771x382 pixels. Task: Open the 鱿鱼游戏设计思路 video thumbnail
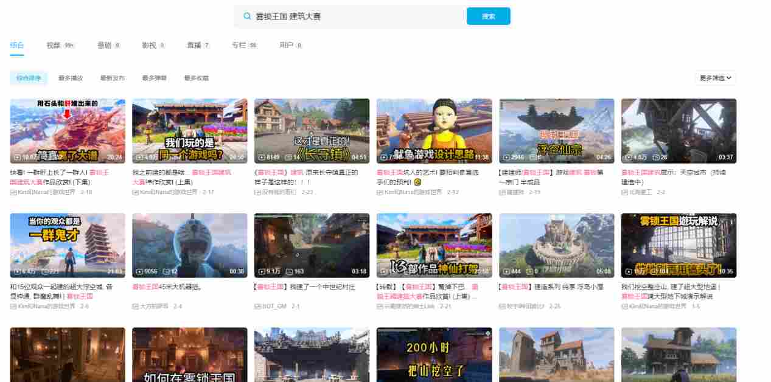click(434, 130)
